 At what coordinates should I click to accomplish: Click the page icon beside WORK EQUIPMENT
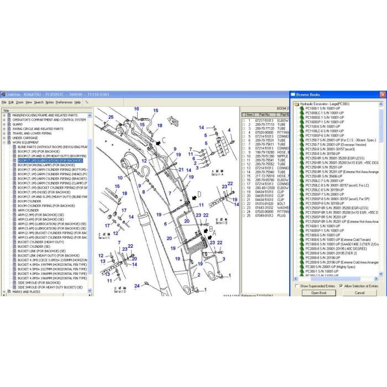(9, 143)
